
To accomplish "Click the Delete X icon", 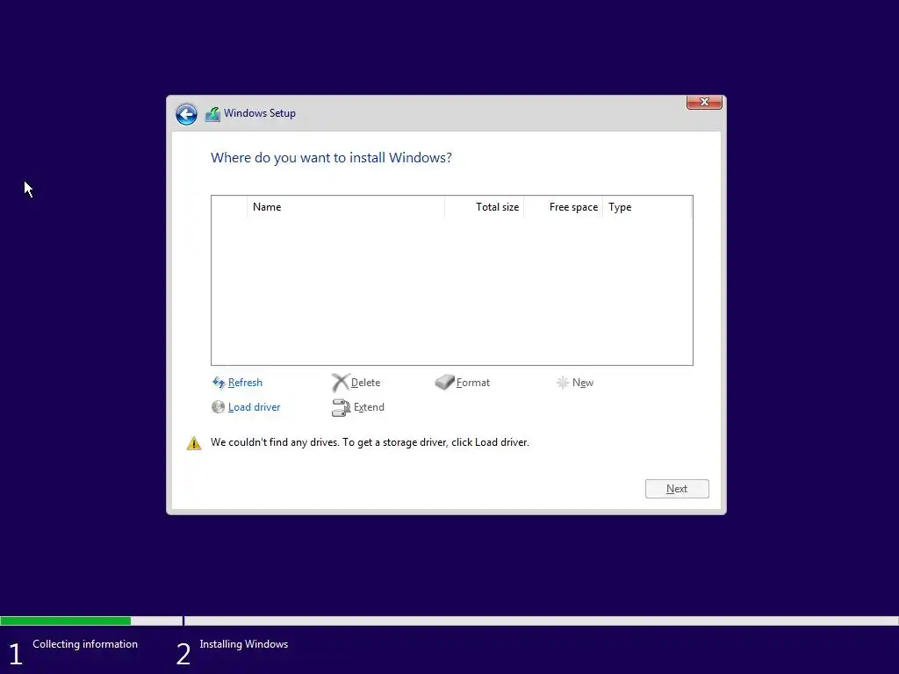I will [x=340, y=383].
